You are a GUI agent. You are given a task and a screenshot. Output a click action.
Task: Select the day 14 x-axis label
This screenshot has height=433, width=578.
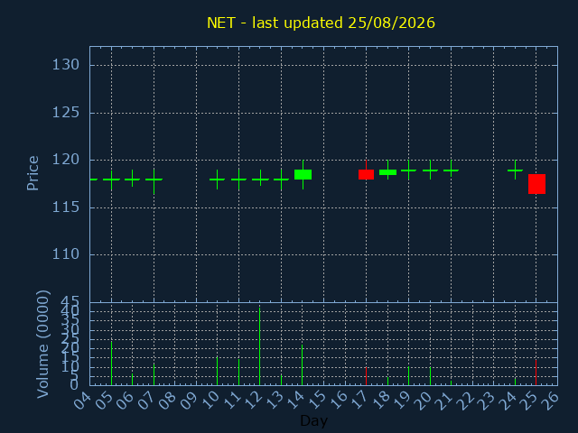pyautogui.click(x=295, y=400)
